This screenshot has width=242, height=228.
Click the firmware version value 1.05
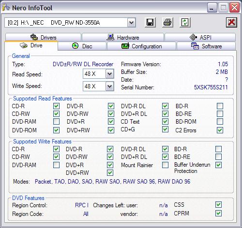pos(223,64)
